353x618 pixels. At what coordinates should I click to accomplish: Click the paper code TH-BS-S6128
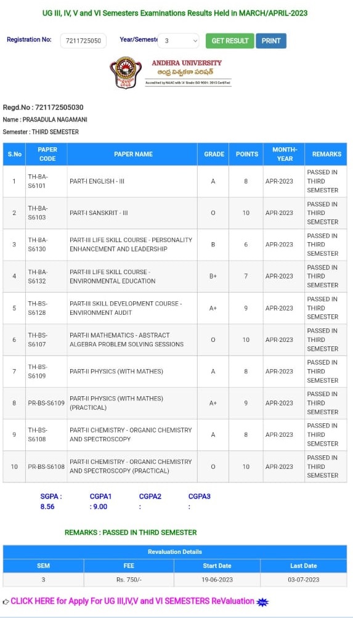point(38,308)
